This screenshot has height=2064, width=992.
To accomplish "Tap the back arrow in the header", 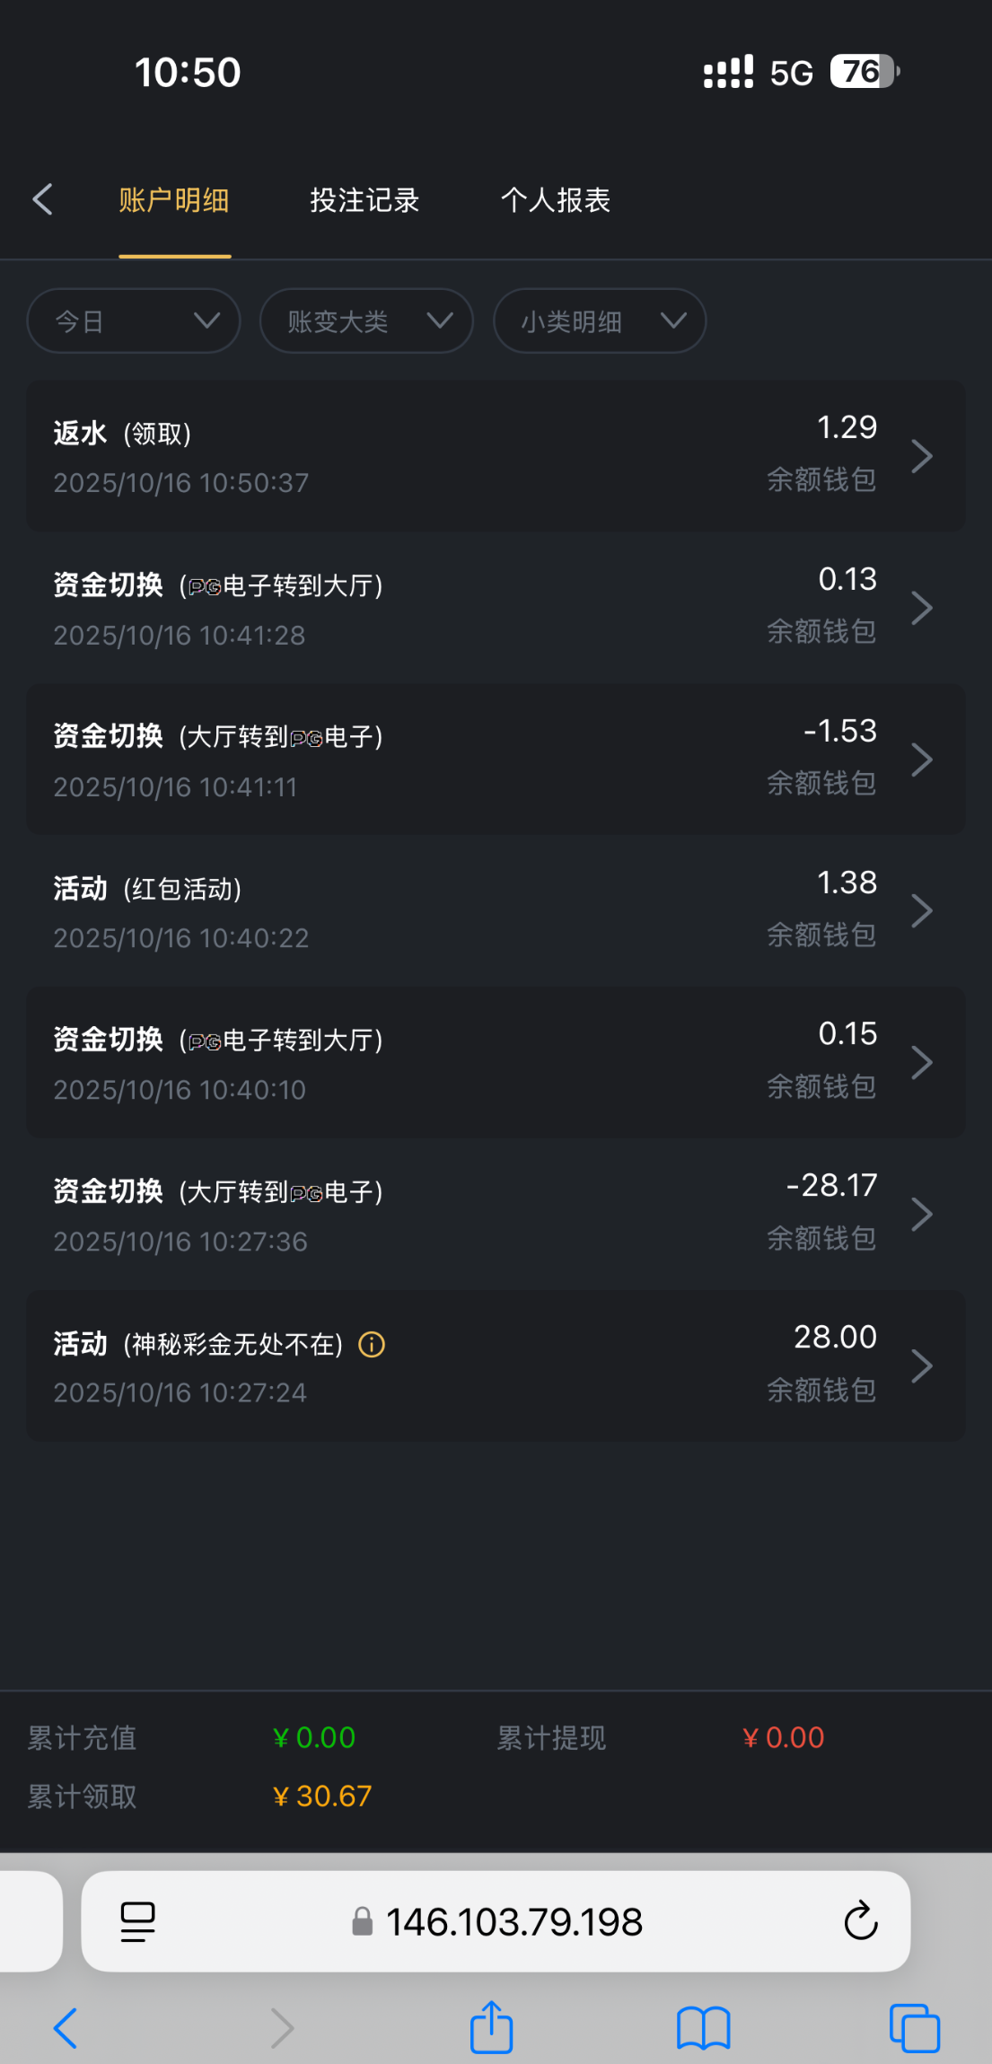I will pos(43,199).
